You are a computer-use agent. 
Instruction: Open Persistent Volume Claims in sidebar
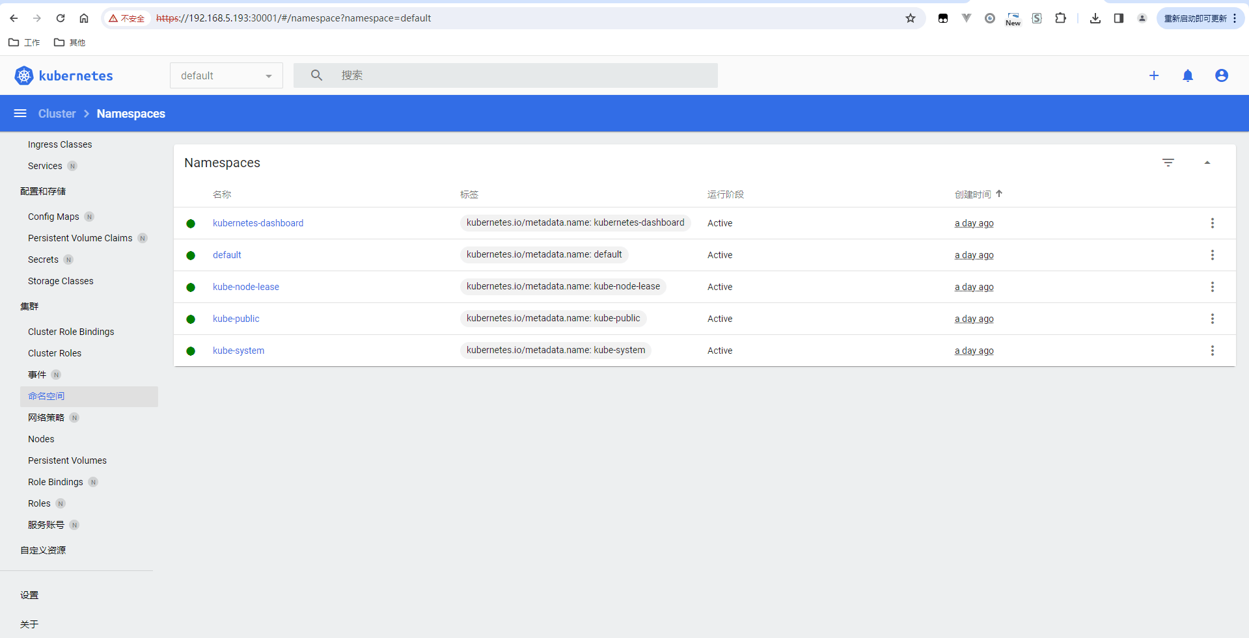pyautogui.click(x=80, y=238)
